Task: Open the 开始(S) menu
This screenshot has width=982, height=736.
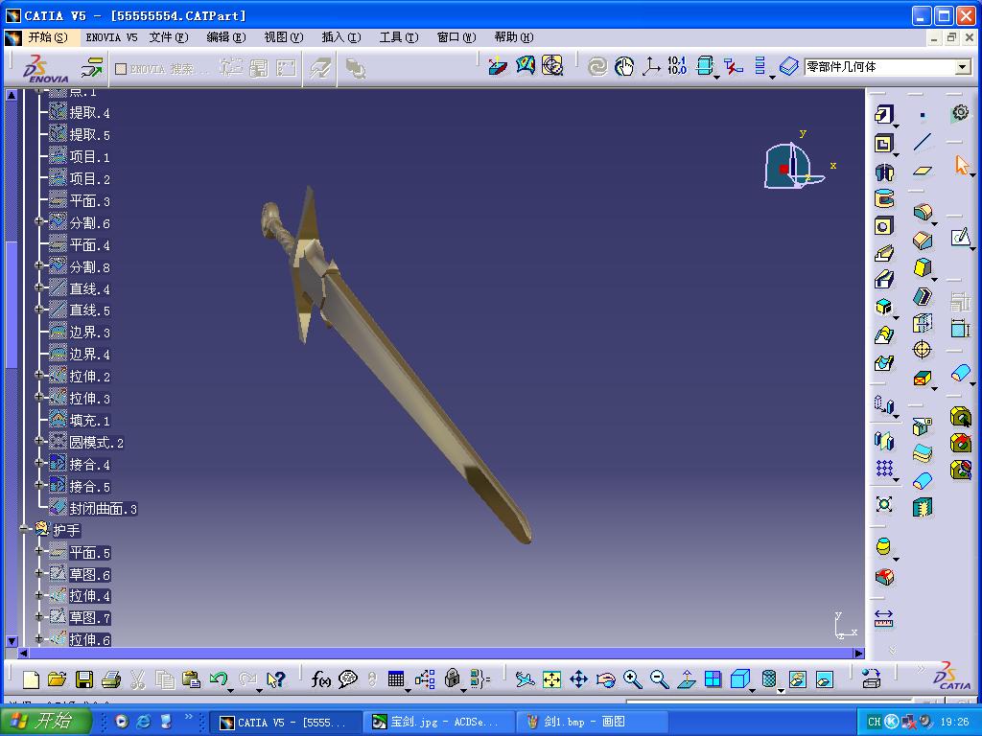Action: [48, 37]
